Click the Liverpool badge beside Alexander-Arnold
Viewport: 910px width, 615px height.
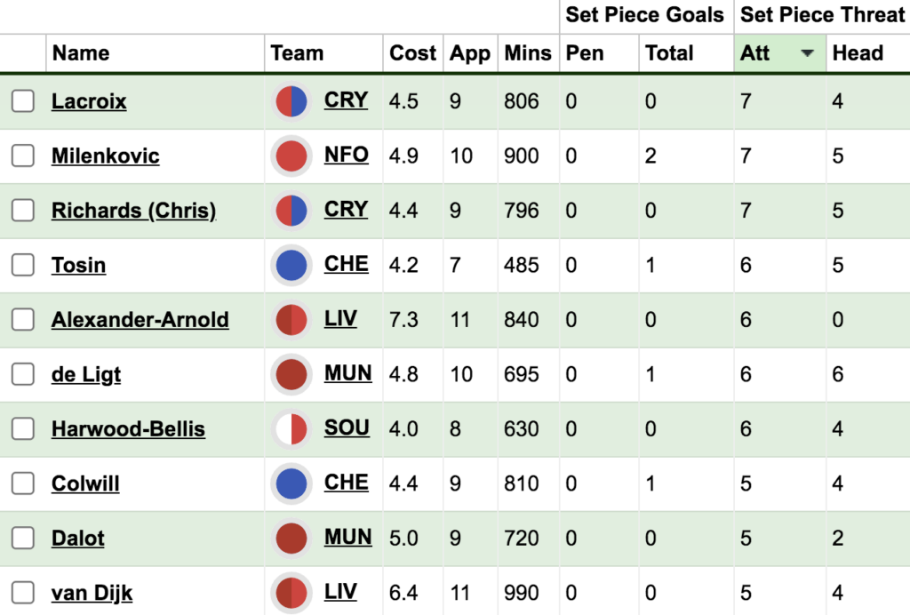pyautogui.click(x=291, y=320)
